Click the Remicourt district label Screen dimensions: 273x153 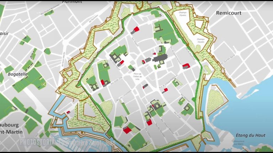[229, 13]
